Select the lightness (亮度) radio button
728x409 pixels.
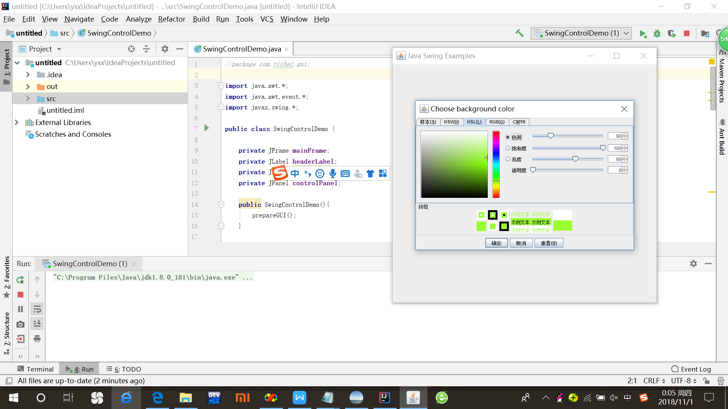pos(508,159)
